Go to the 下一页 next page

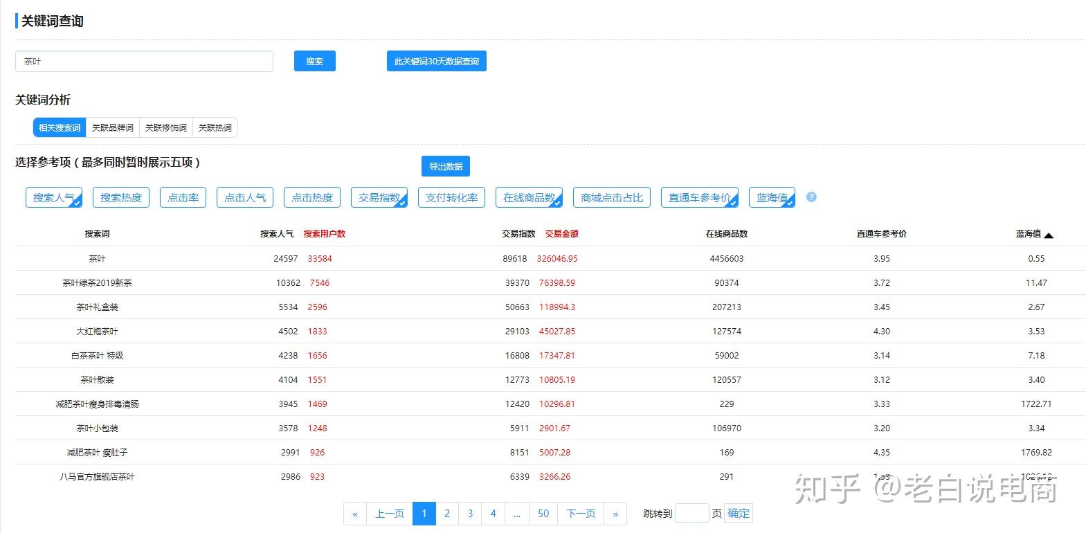tap(581, 514)
